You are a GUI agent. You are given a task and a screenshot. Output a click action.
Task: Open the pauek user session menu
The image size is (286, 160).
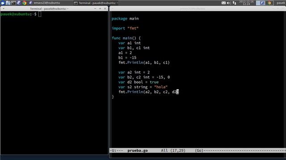click(281, 3)
